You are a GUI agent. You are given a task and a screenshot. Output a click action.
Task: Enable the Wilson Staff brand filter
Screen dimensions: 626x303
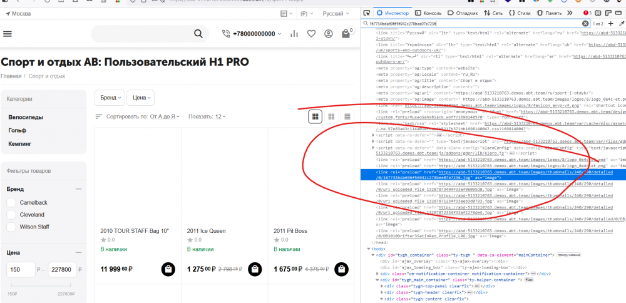click(x=11, y=227)
